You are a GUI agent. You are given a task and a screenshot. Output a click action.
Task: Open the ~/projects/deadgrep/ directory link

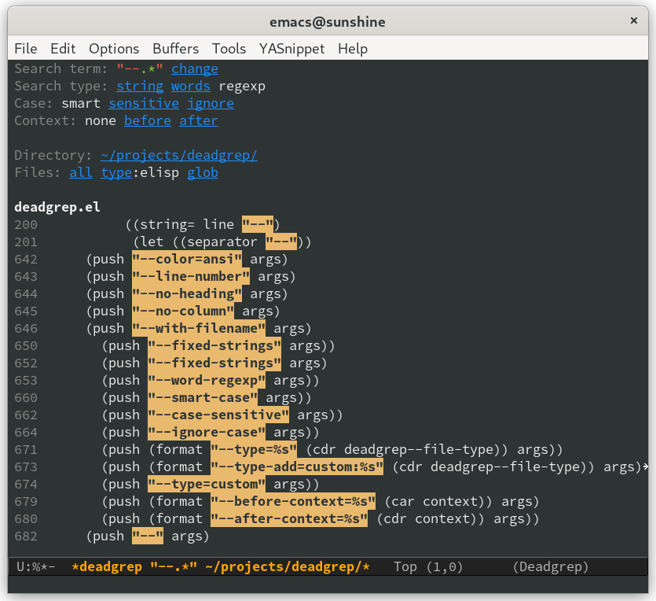[x=179, y=156]
